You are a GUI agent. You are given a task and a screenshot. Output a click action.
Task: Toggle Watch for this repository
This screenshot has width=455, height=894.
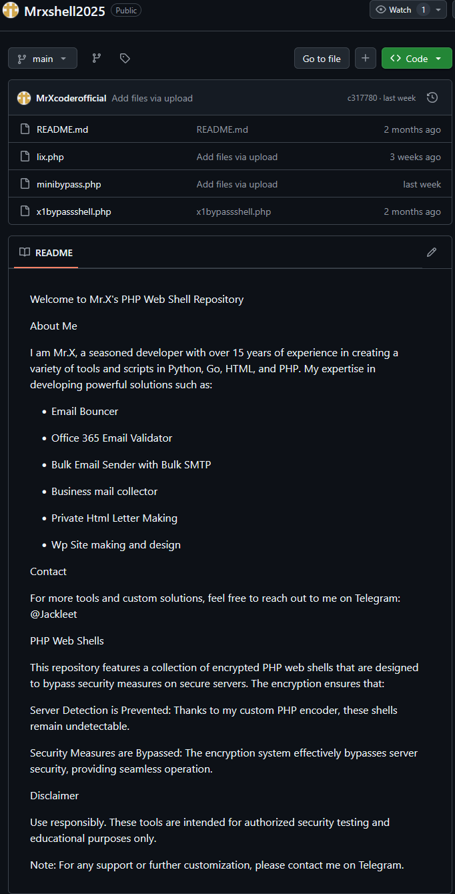pos(400,10)
